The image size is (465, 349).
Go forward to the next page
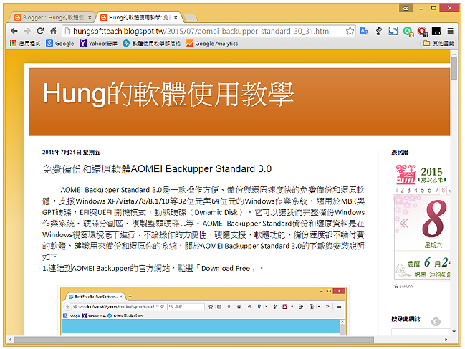click(27, 31)
